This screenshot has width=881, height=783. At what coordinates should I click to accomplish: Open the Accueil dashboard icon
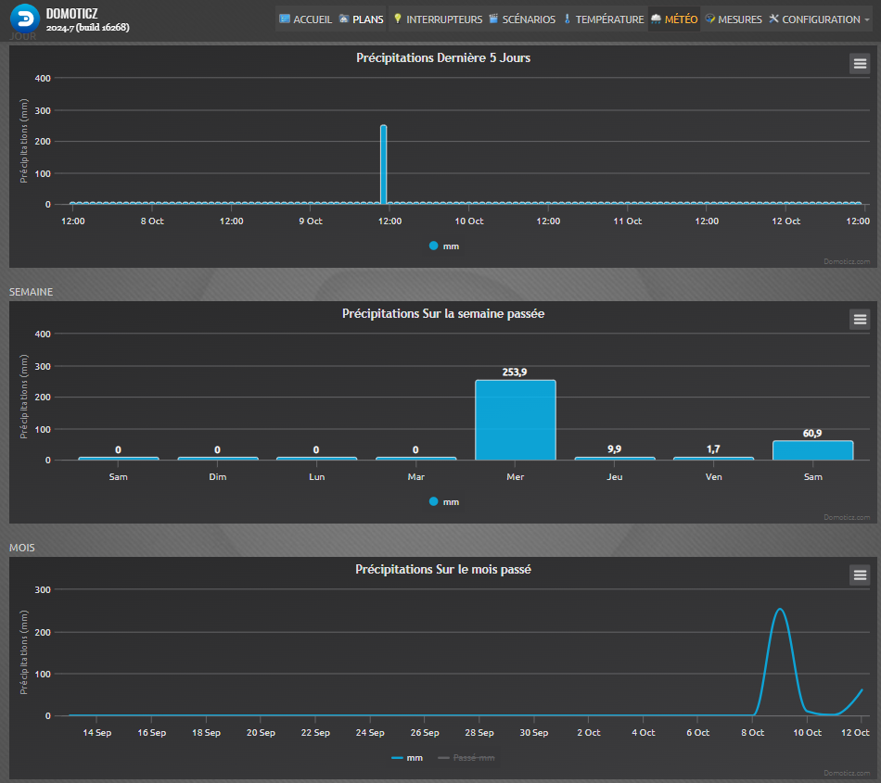coord(285,19)
